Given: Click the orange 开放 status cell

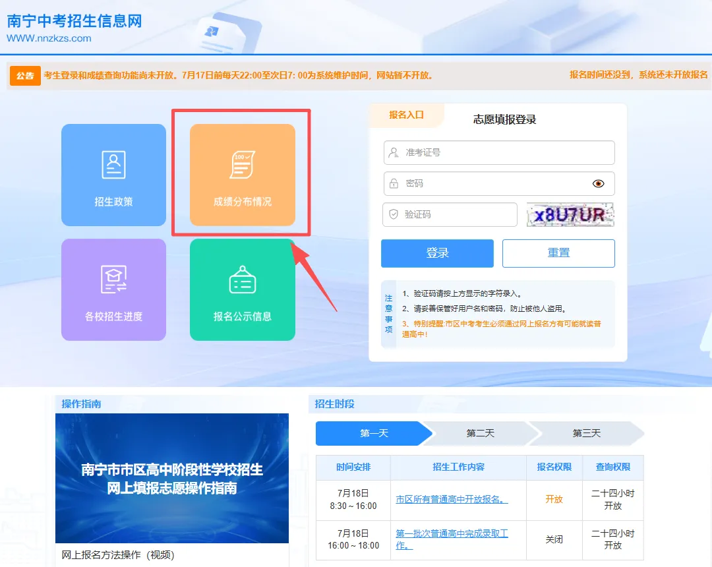Looking at the screenshot, I should 554,500.
